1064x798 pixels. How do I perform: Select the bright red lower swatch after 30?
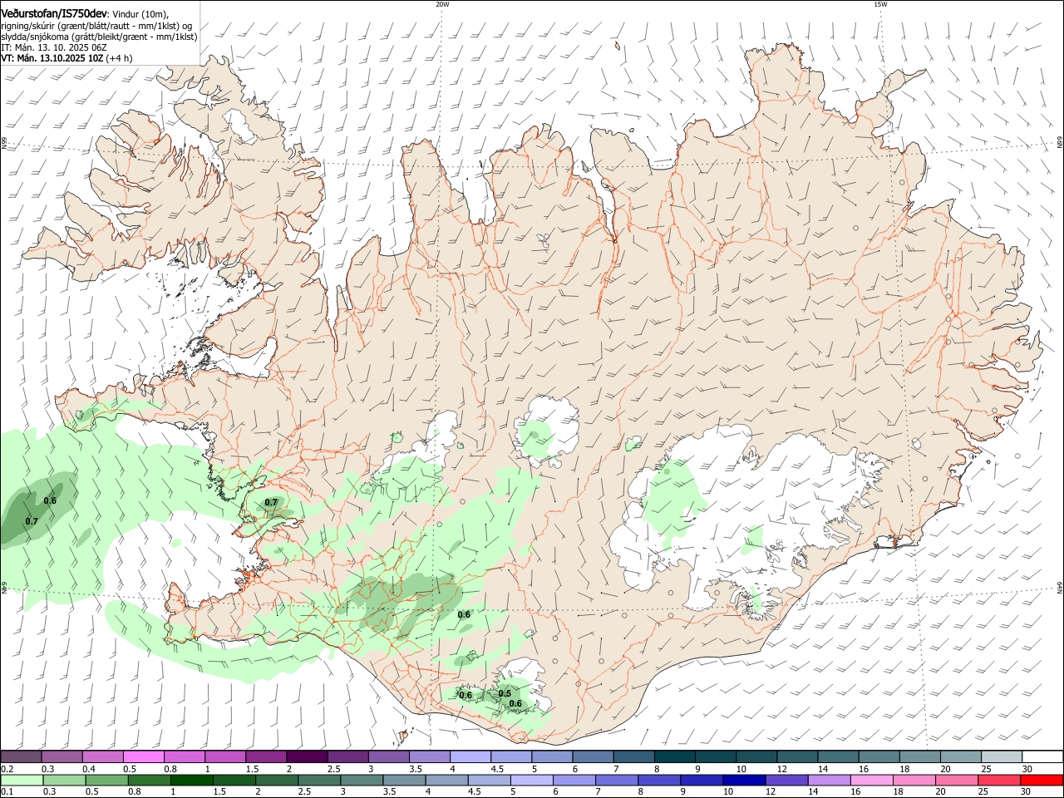click(1042, 780)
